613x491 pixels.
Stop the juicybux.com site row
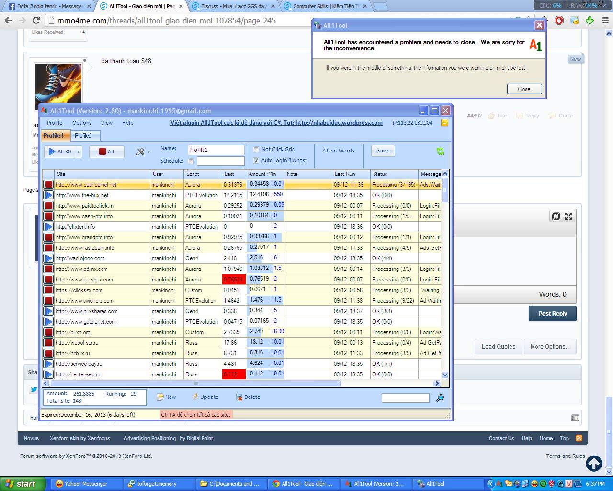pos(48,280)
